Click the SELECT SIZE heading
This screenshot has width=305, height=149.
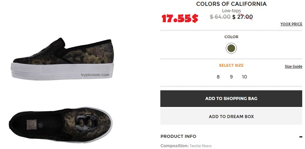pos(231,65)
